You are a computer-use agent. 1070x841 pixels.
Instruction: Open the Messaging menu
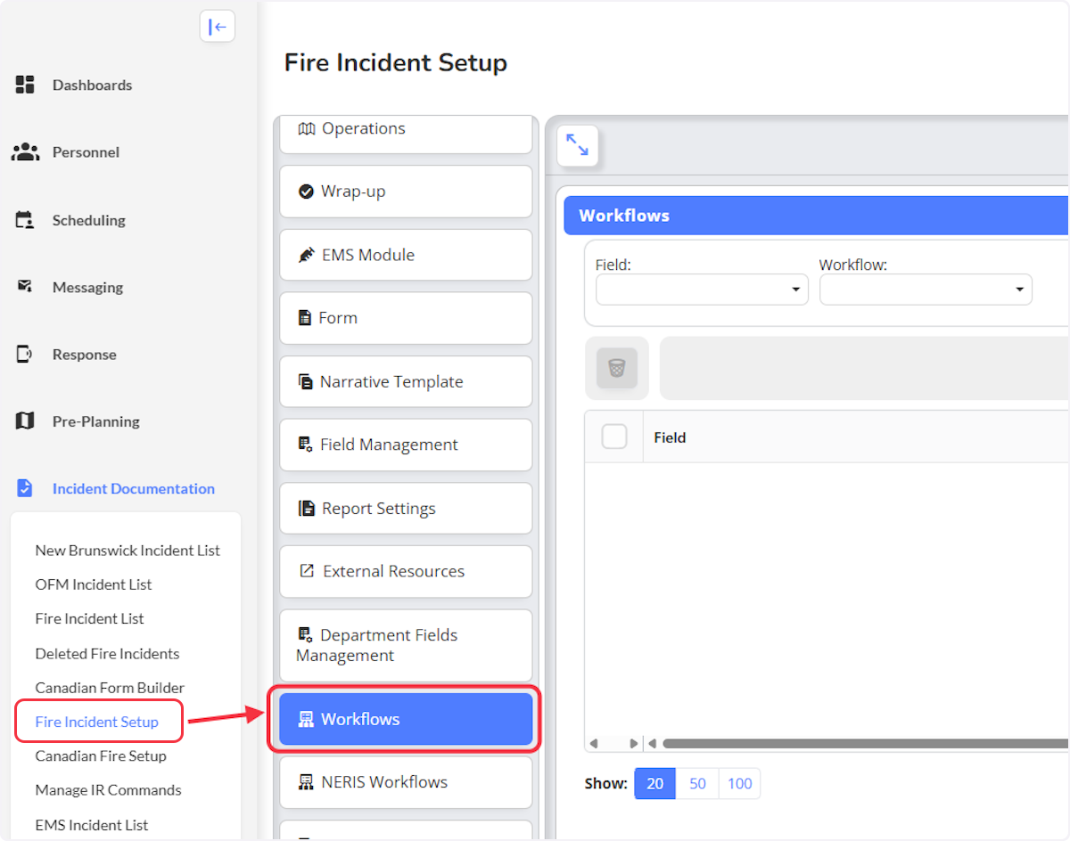pos(87,287)
